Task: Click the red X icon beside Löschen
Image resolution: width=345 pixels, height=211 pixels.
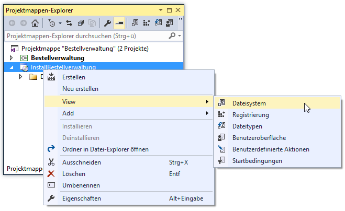Action: pos(51,174)
